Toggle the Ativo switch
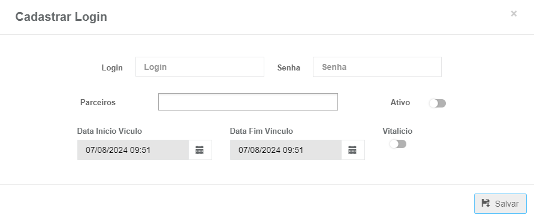 click(438, 103)
